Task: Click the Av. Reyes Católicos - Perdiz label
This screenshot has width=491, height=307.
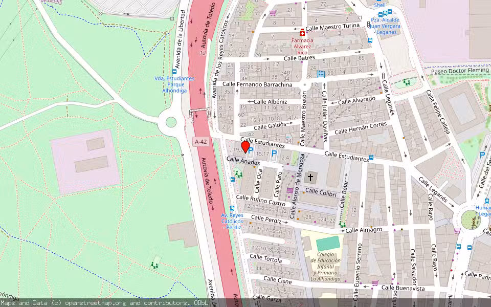Action: (x=232, y=221)
